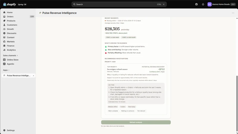Click 'Estimated time: 10 minutes' text
The image size is (238, 134).
coord(117,102)
